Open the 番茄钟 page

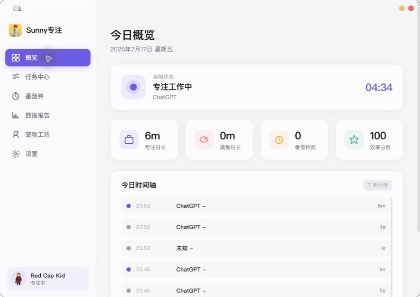pyautogui.click(x=48, y=96)
